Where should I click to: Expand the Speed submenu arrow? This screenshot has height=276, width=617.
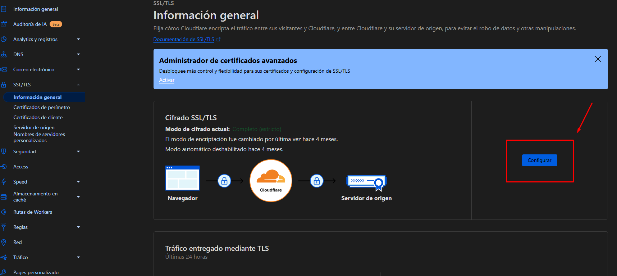(78, 182)
